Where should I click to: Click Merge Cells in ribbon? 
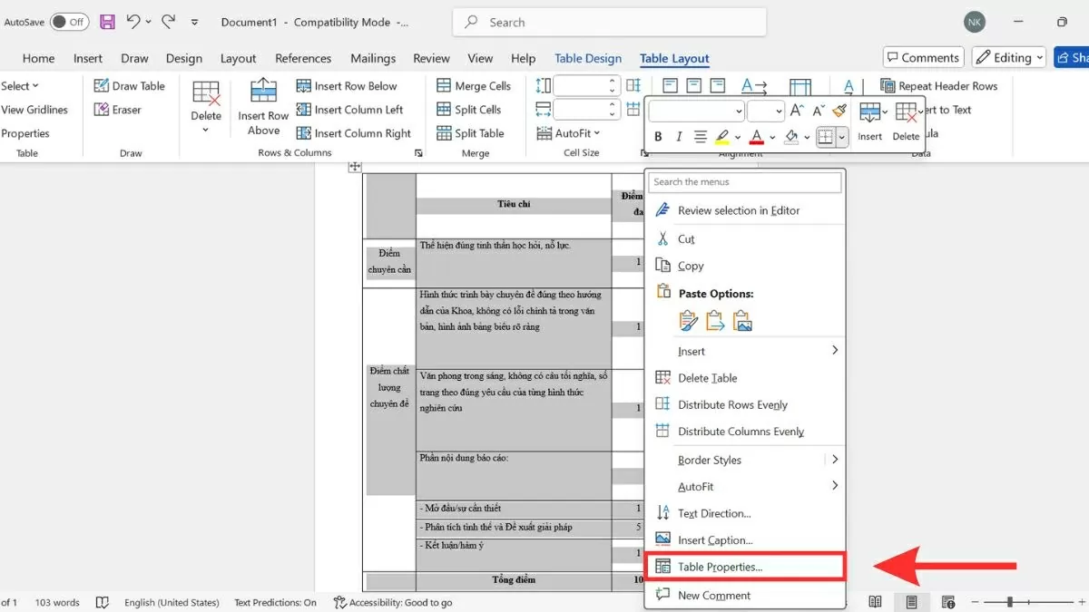(474, 86)
